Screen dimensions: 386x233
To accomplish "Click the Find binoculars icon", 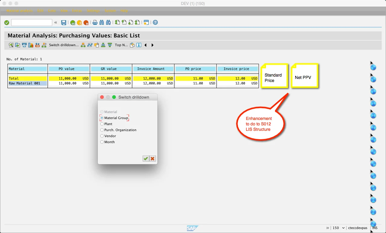I will 102,23.
